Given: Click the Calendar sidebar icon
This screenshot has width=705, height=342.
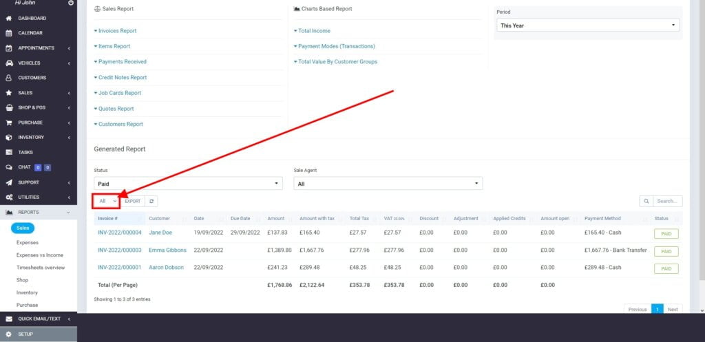Looking at the screenshot, I should point(8,33).
